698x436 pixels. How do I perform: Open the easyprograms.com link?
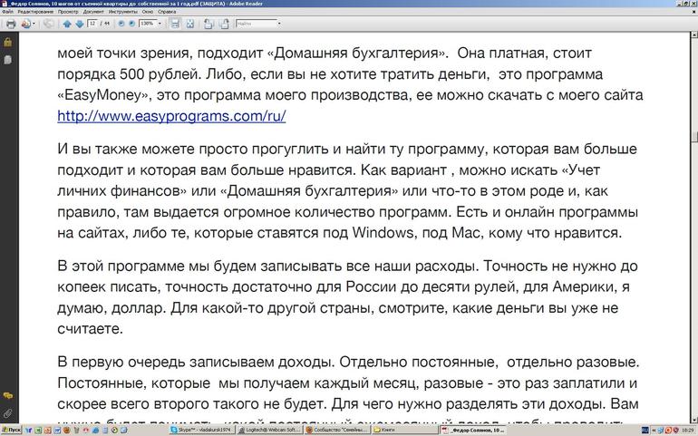tap(171, 116)
